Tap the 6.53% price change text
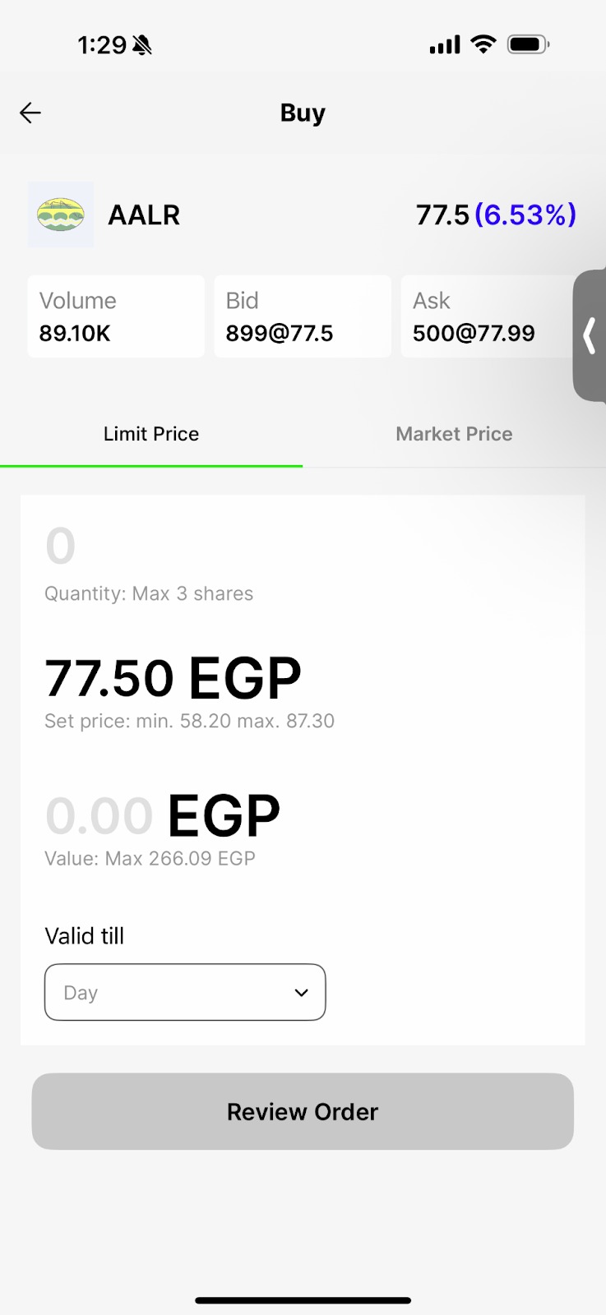Viewport: 606px width, 1315px height. (x=525, y=215)
